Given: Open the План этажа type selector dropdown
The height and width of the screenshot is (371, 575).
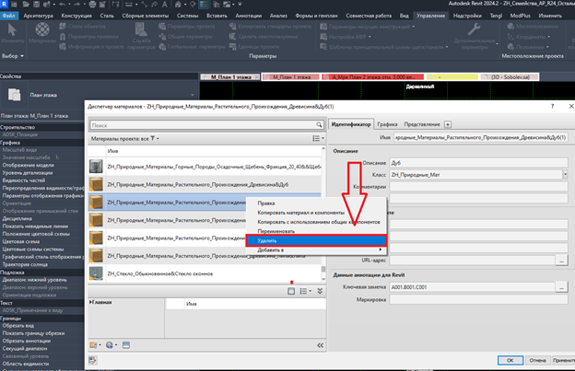Looking at the screenshot, I should (193, 95).
